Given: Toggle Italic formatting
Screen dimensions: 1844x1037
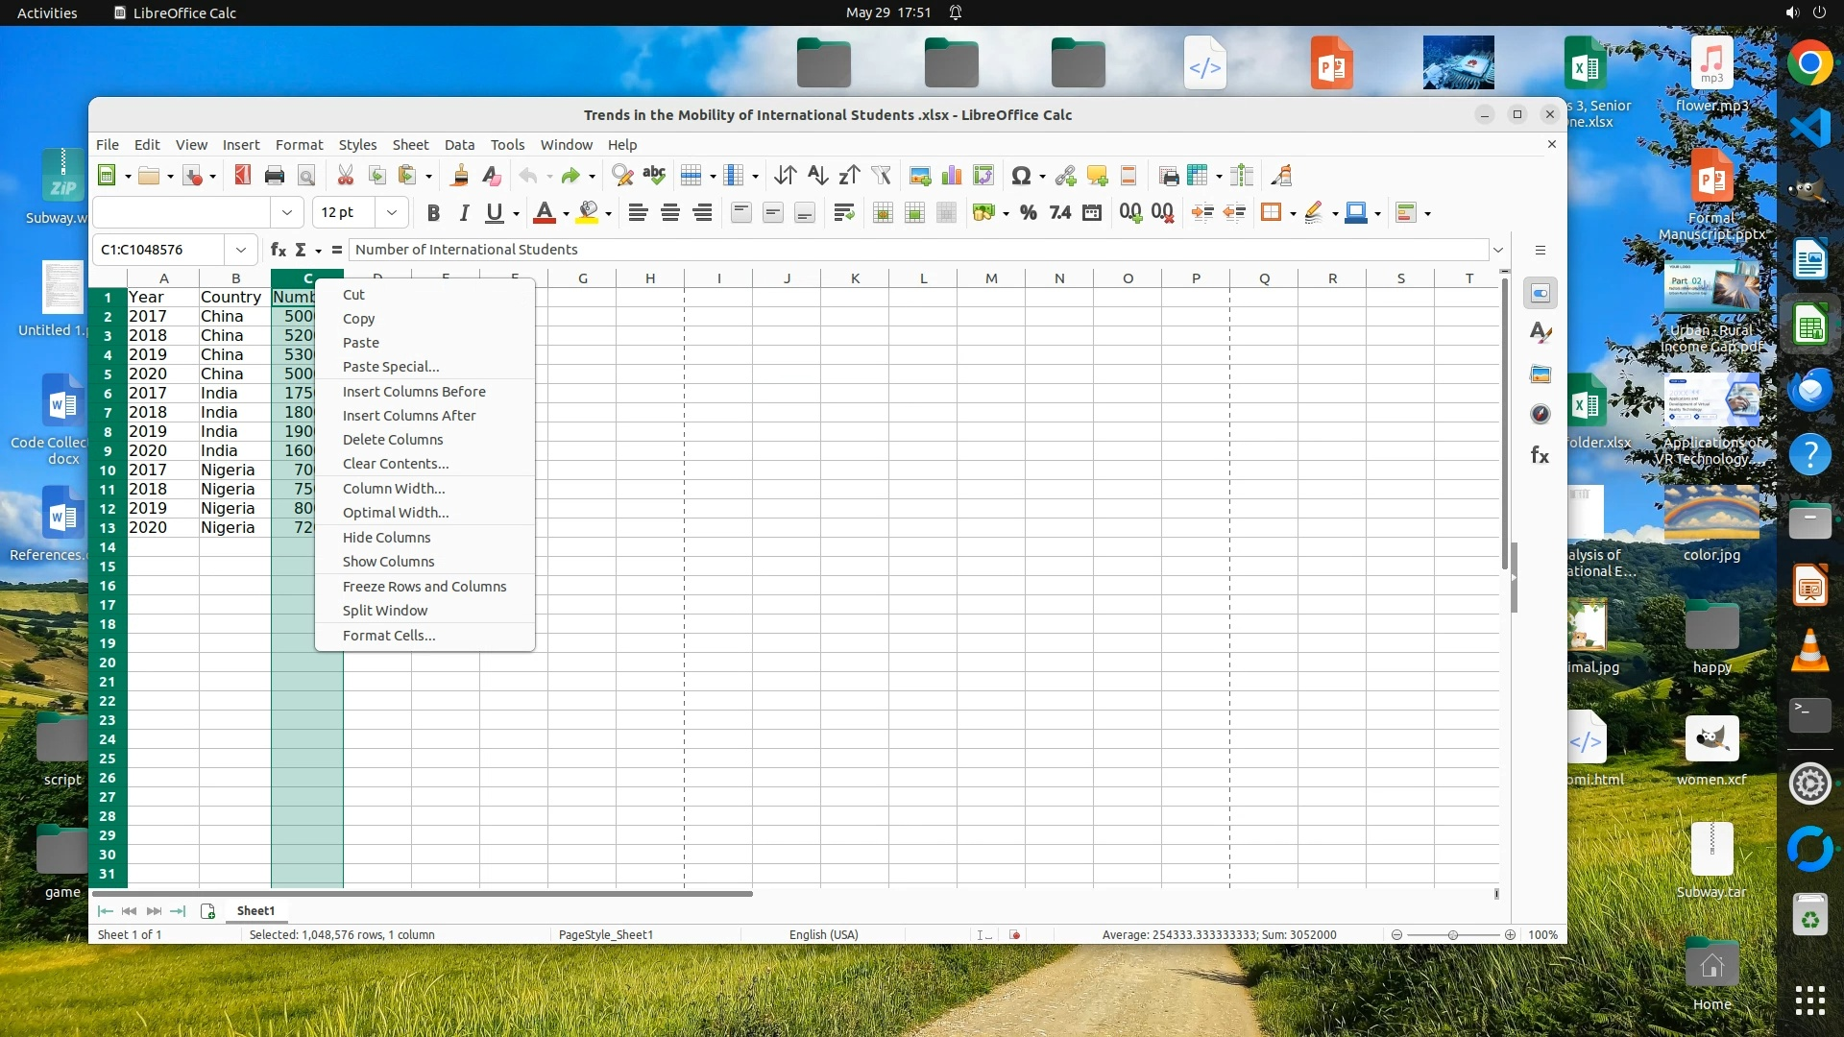Looking at the screenshot, I should [464, 213].
